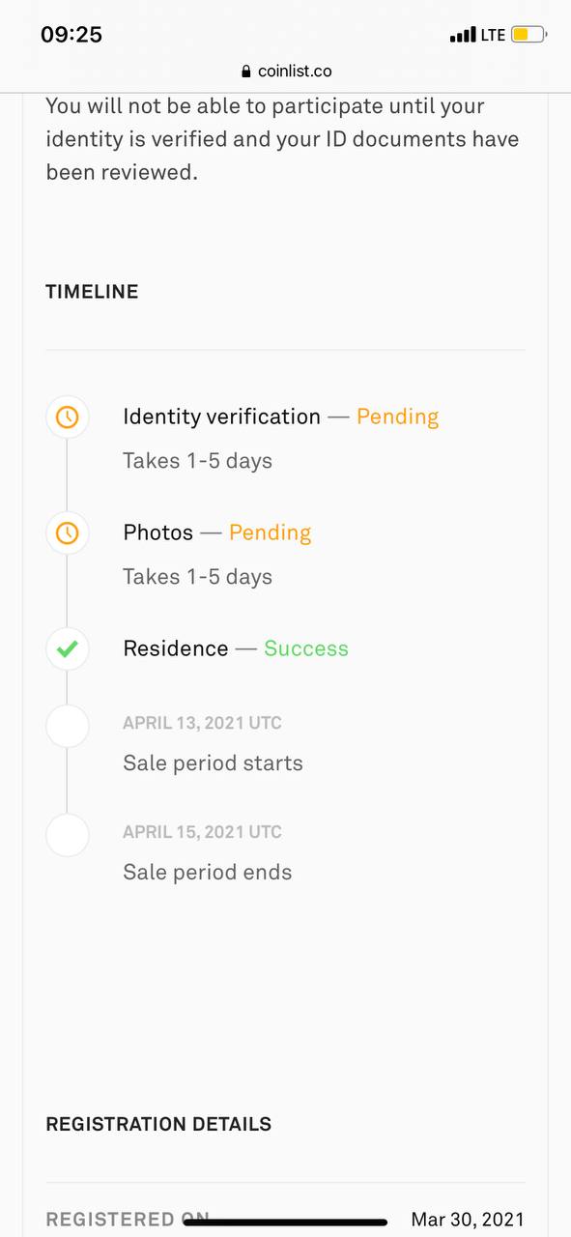Tap the Photos pending clock icon

tap(67, 532)
